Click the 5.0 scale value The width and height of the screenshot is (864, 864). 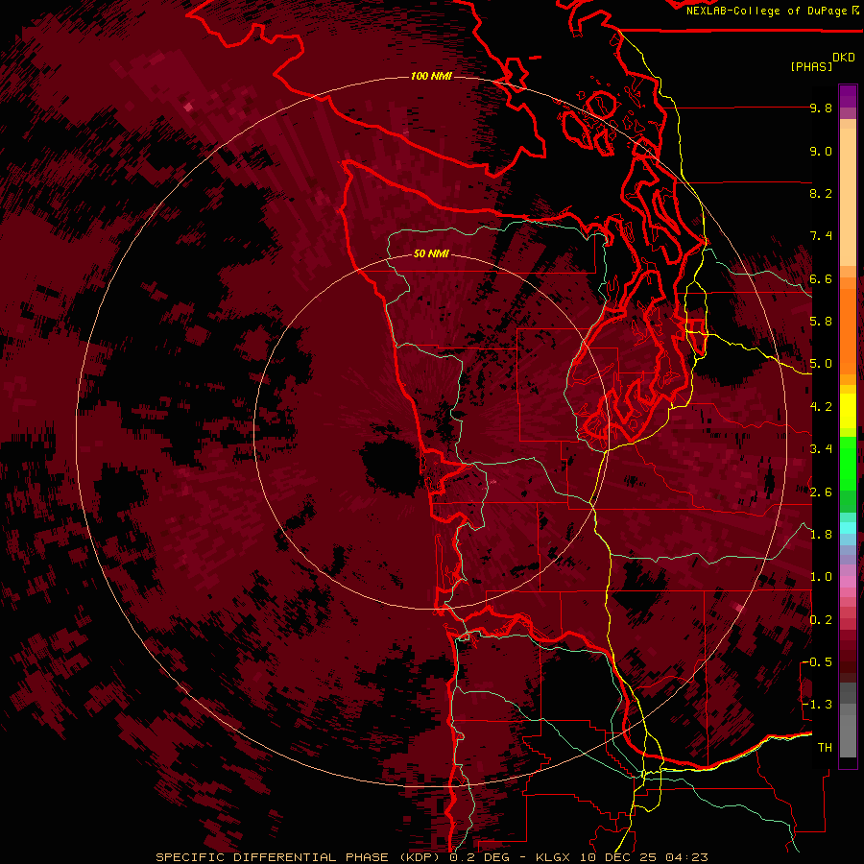821,364
